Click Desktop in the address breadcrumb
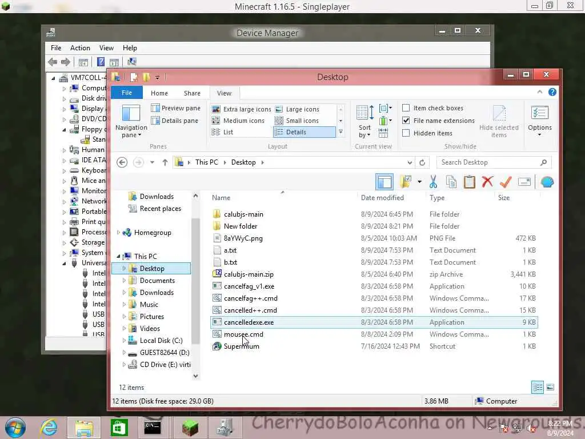Viewport: 585px width, 439px height. (x=243, y=162)
